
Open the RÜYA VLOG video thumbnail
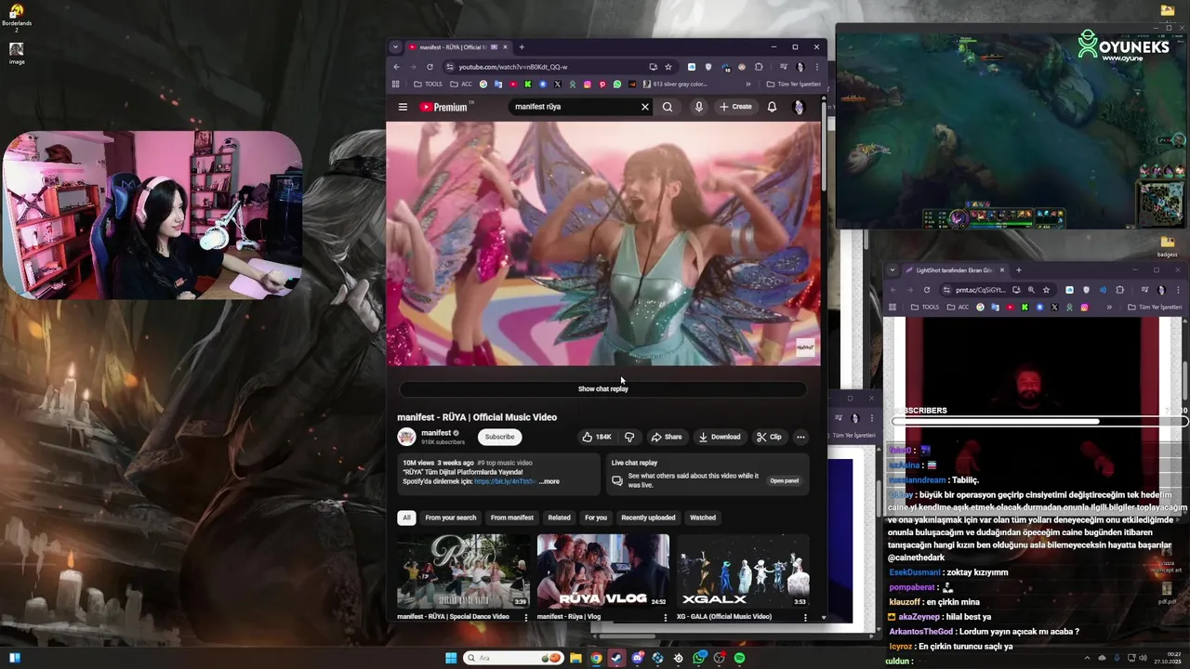tap(602, 571)
